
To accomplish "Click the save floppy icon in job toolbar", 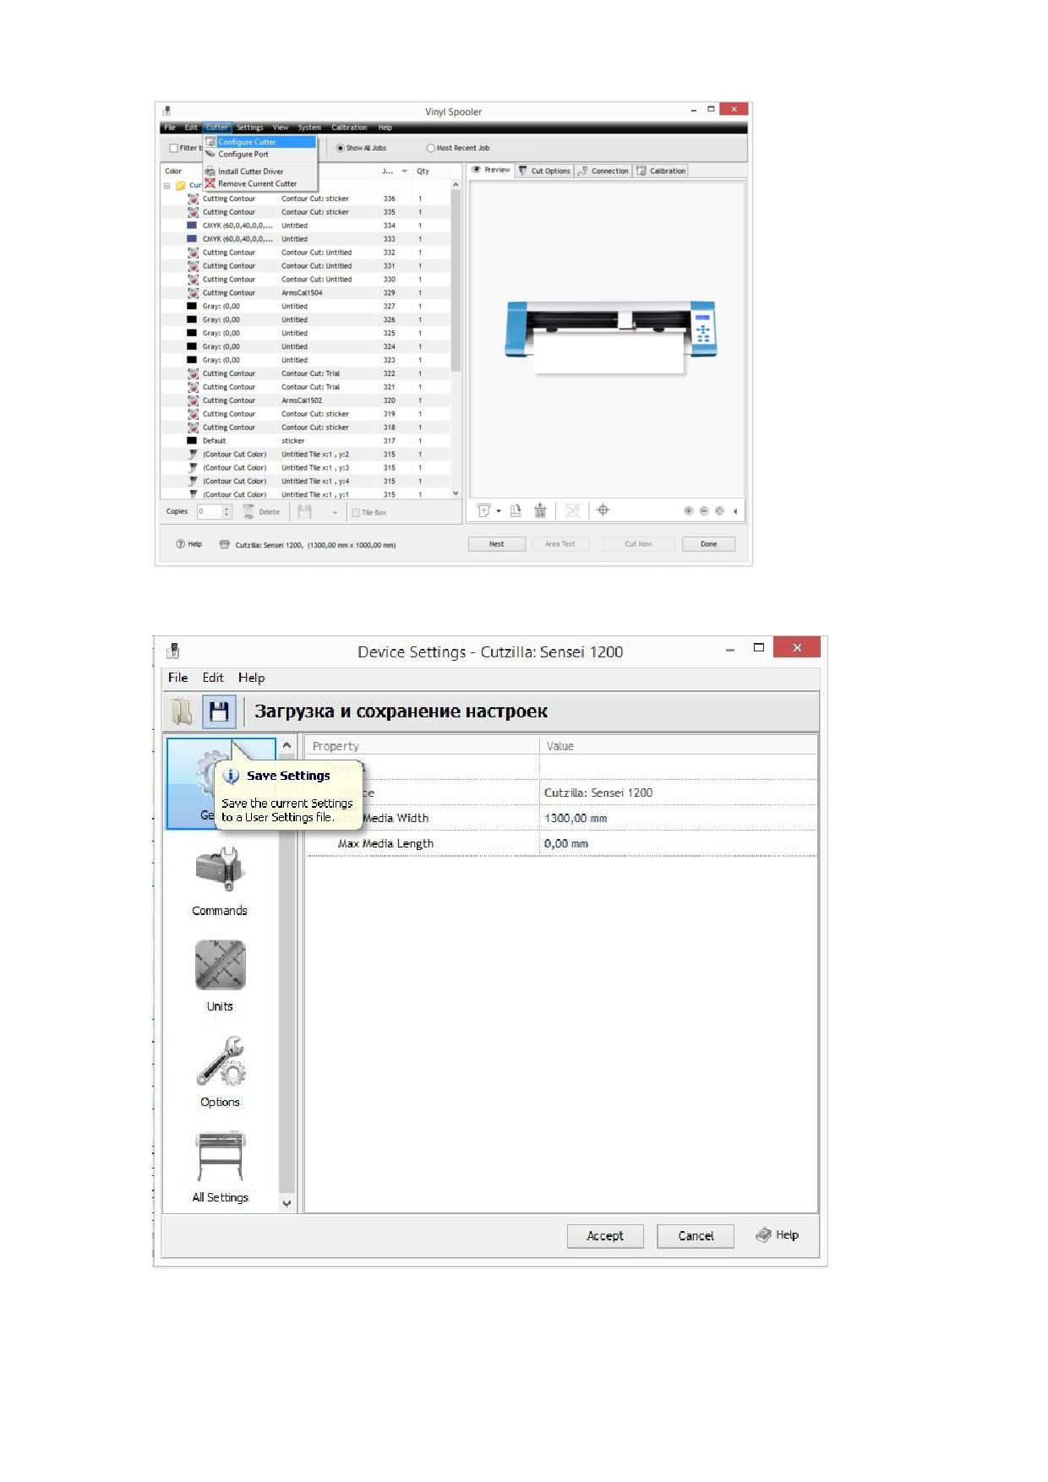I will pos(305,512).
